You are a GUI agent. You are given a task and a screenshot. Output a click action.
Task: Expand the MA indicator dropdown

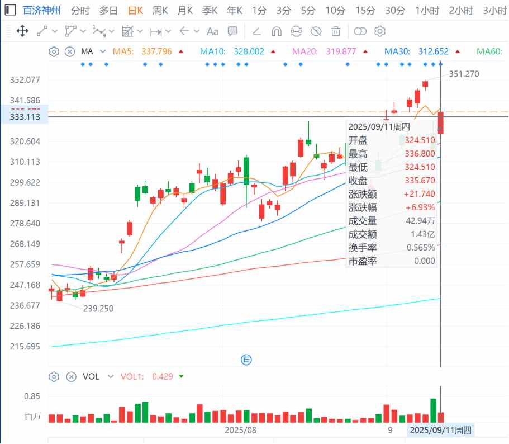(103, 51)
